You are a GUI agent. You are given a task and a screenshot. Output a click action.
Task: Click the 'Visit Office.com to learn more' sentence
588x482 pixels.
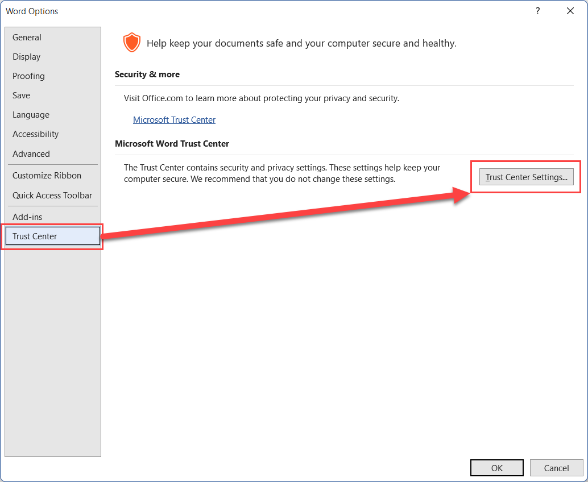point(262,98)
